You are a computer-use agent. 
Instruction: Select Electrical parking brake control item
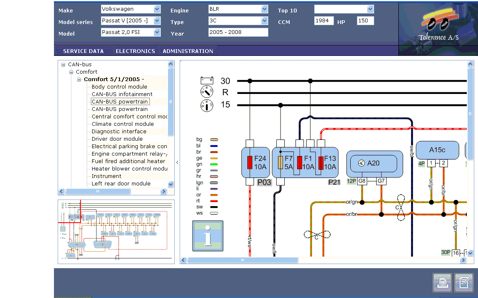[x=129, y=146]
